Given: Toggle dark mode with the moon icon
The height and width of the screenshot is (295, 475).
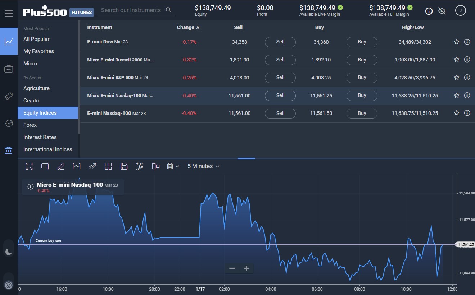Looking at the screenshot, I should click(x=9, y=250).
